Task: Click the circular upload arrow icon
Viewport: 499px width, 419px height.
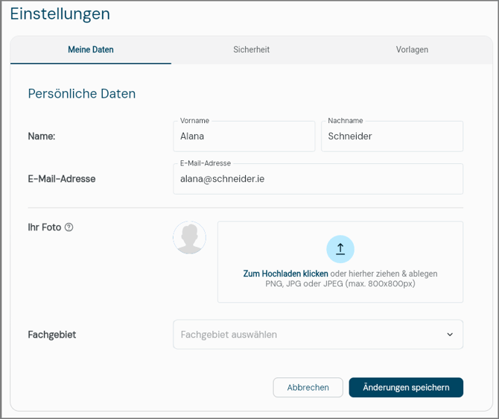Action: click(340, 249)
